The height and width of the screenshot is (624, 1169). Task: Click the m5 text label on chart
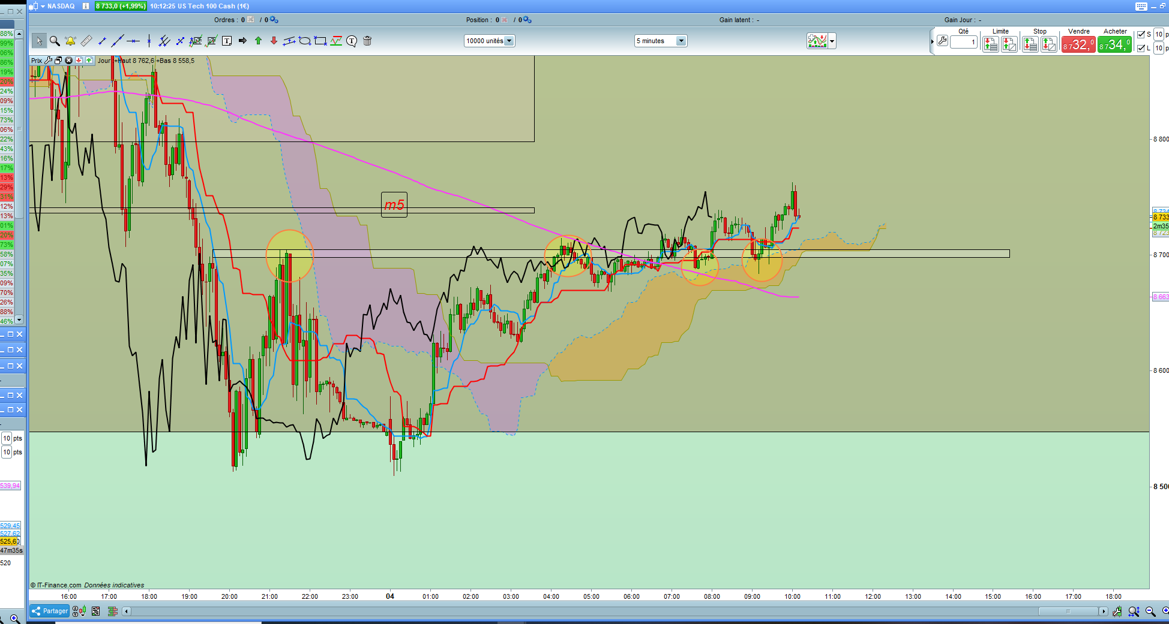(x=394, y=205)
